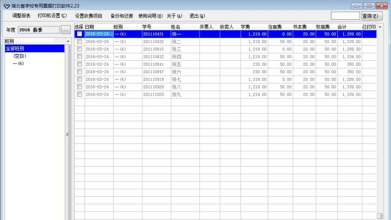
Task: Open 设置收费项目 menu item
Action: pos(89,16)
